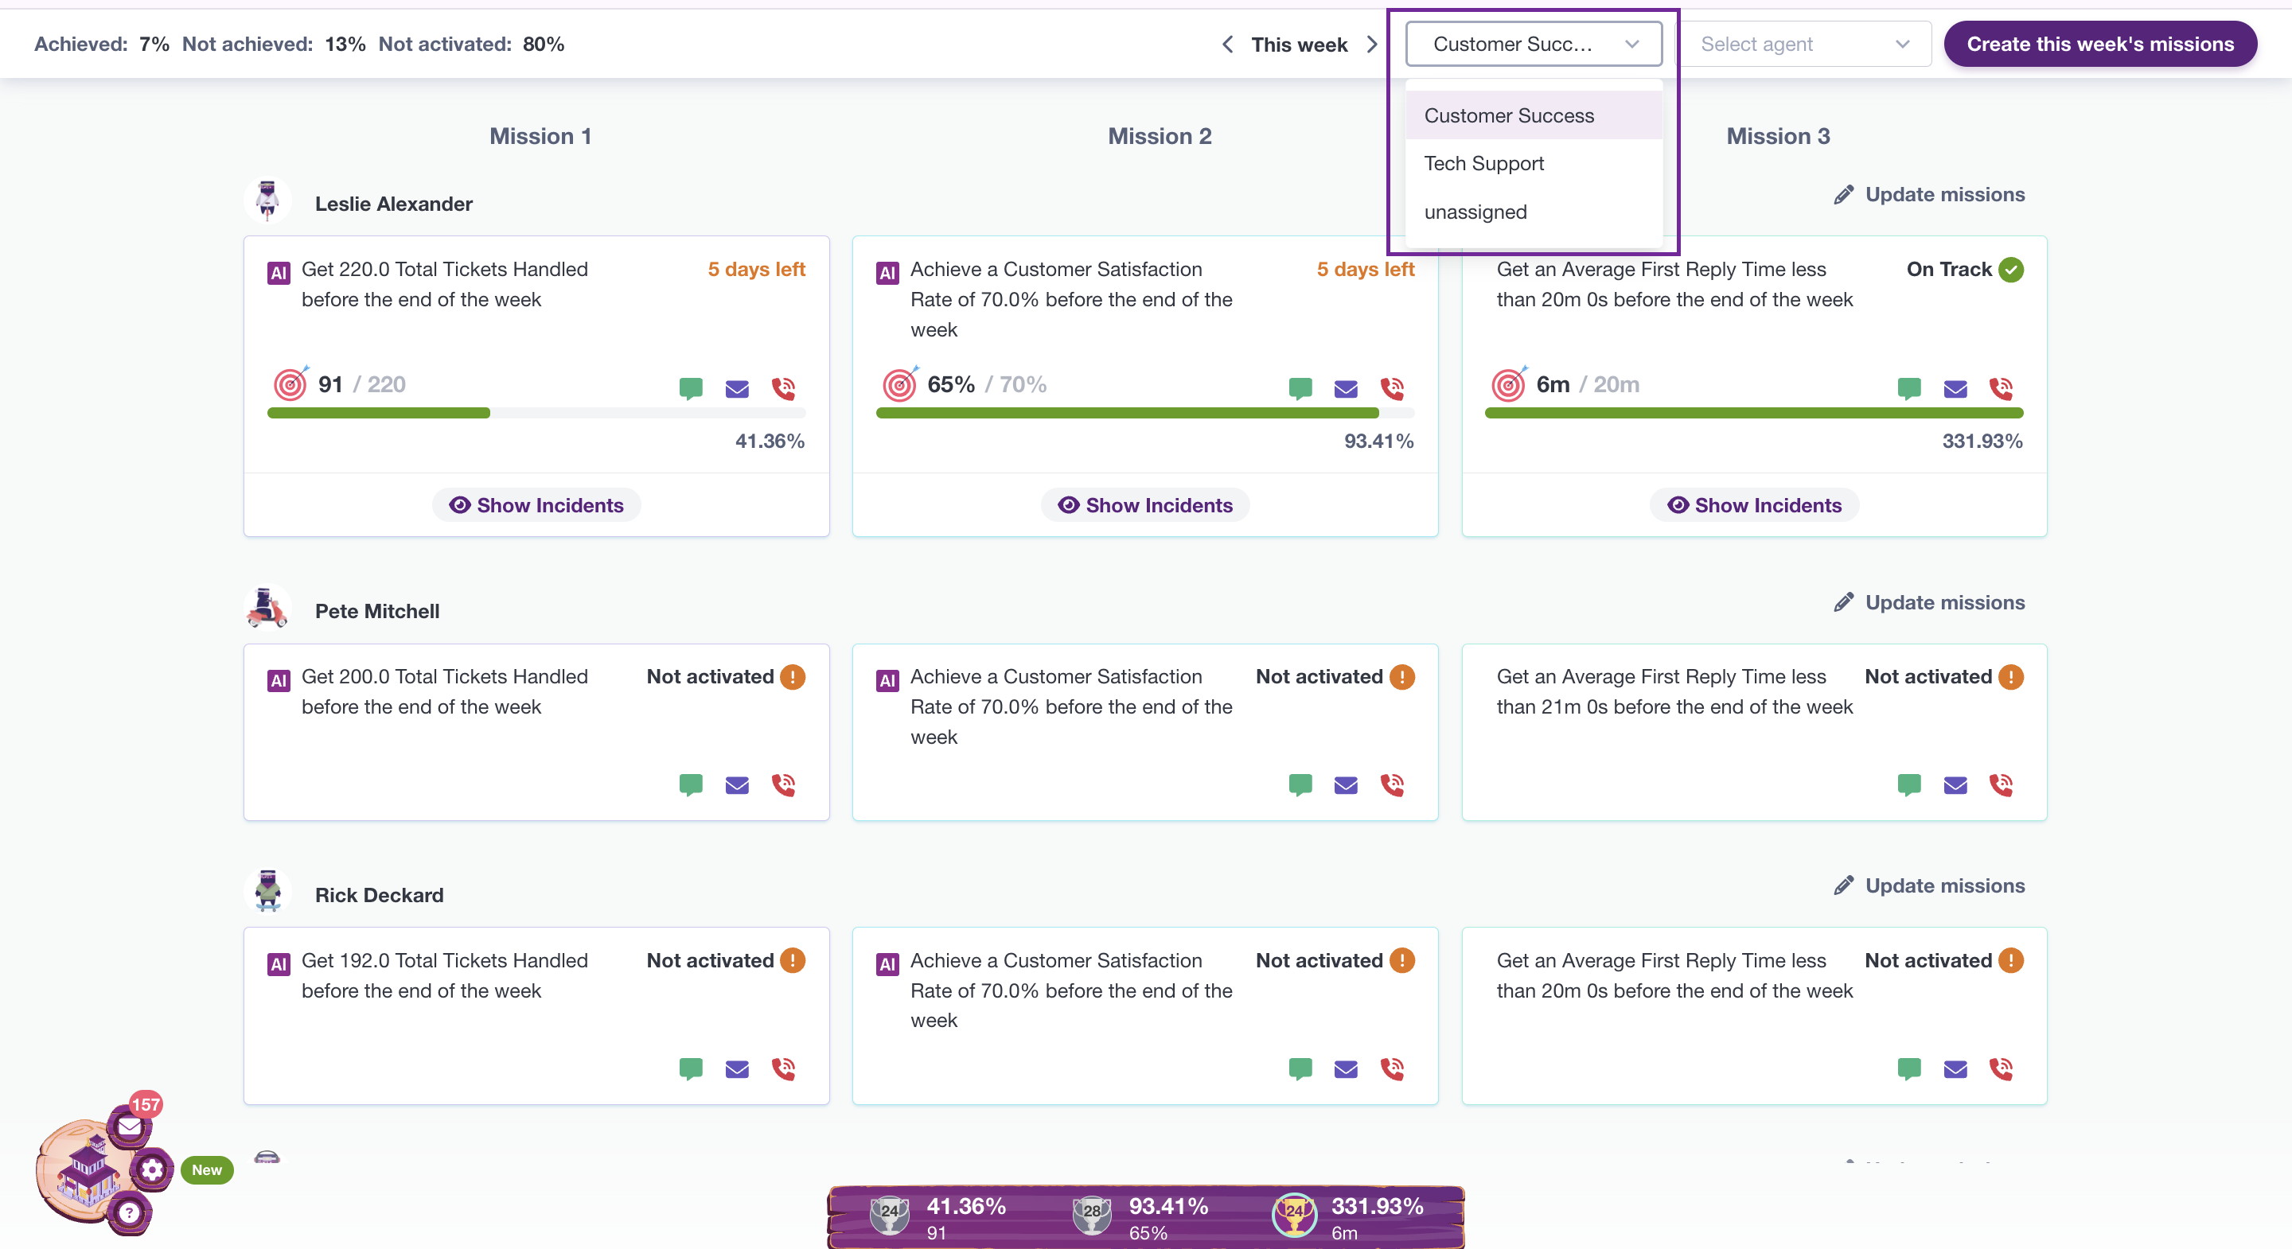
Task: Open the gear settings icon near the house widget
Action: pyautogui.click(x=152, y=1169)
